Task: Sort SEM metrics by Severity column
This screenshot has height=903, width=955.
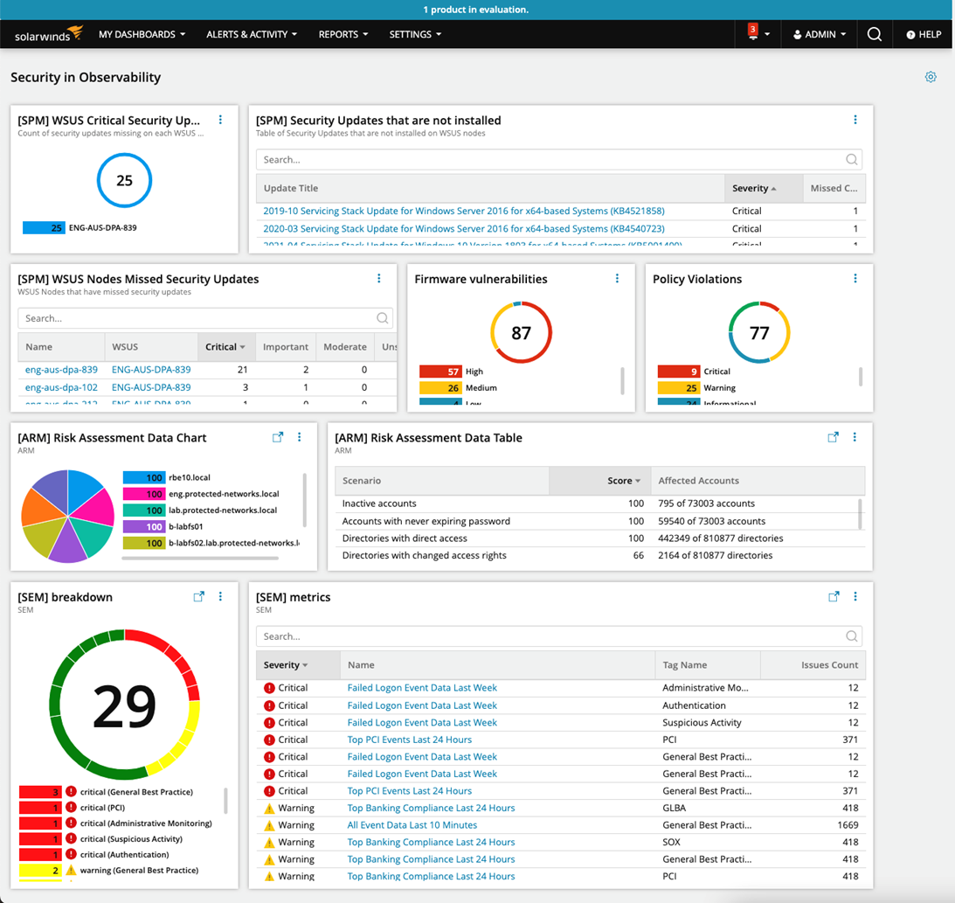Action: 298,664
